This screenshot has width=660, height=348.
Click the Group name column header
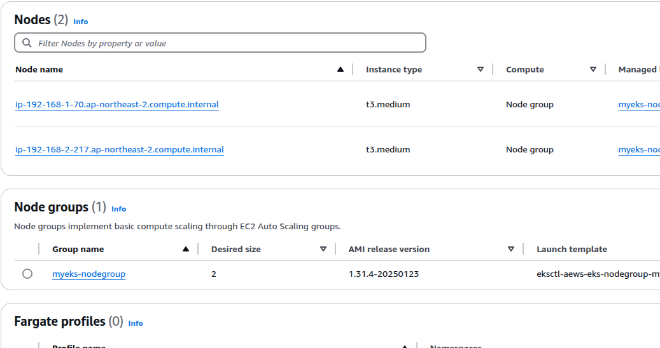tap(78, 250)
